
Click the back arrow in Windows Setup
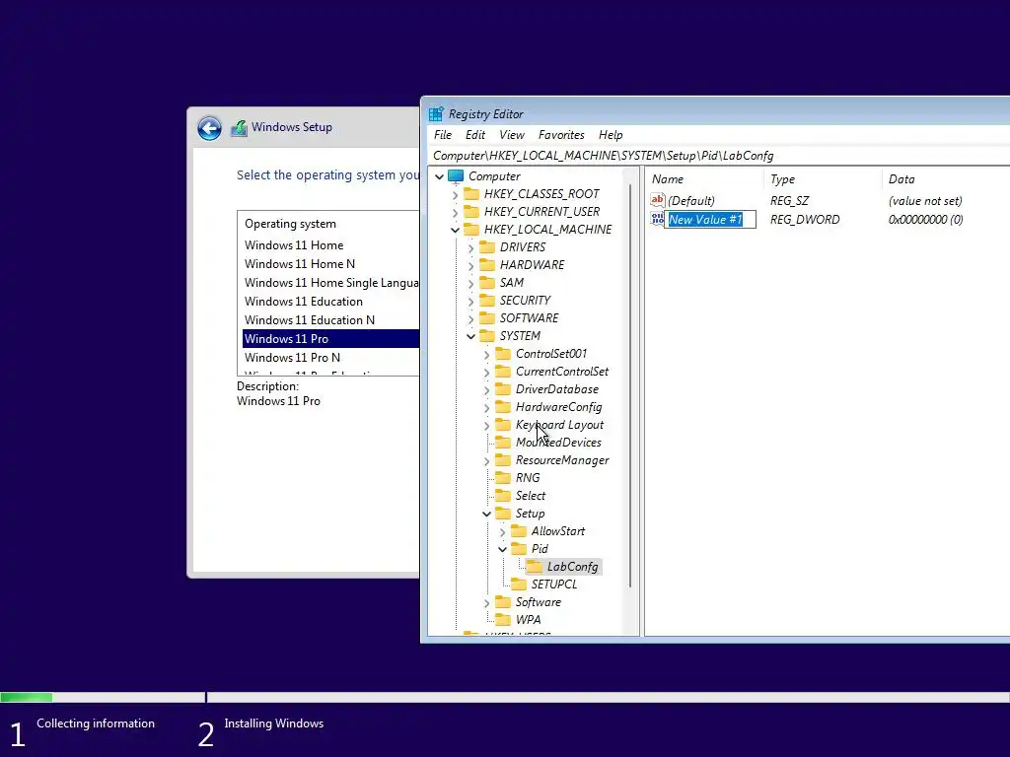[x=209, y=128]
